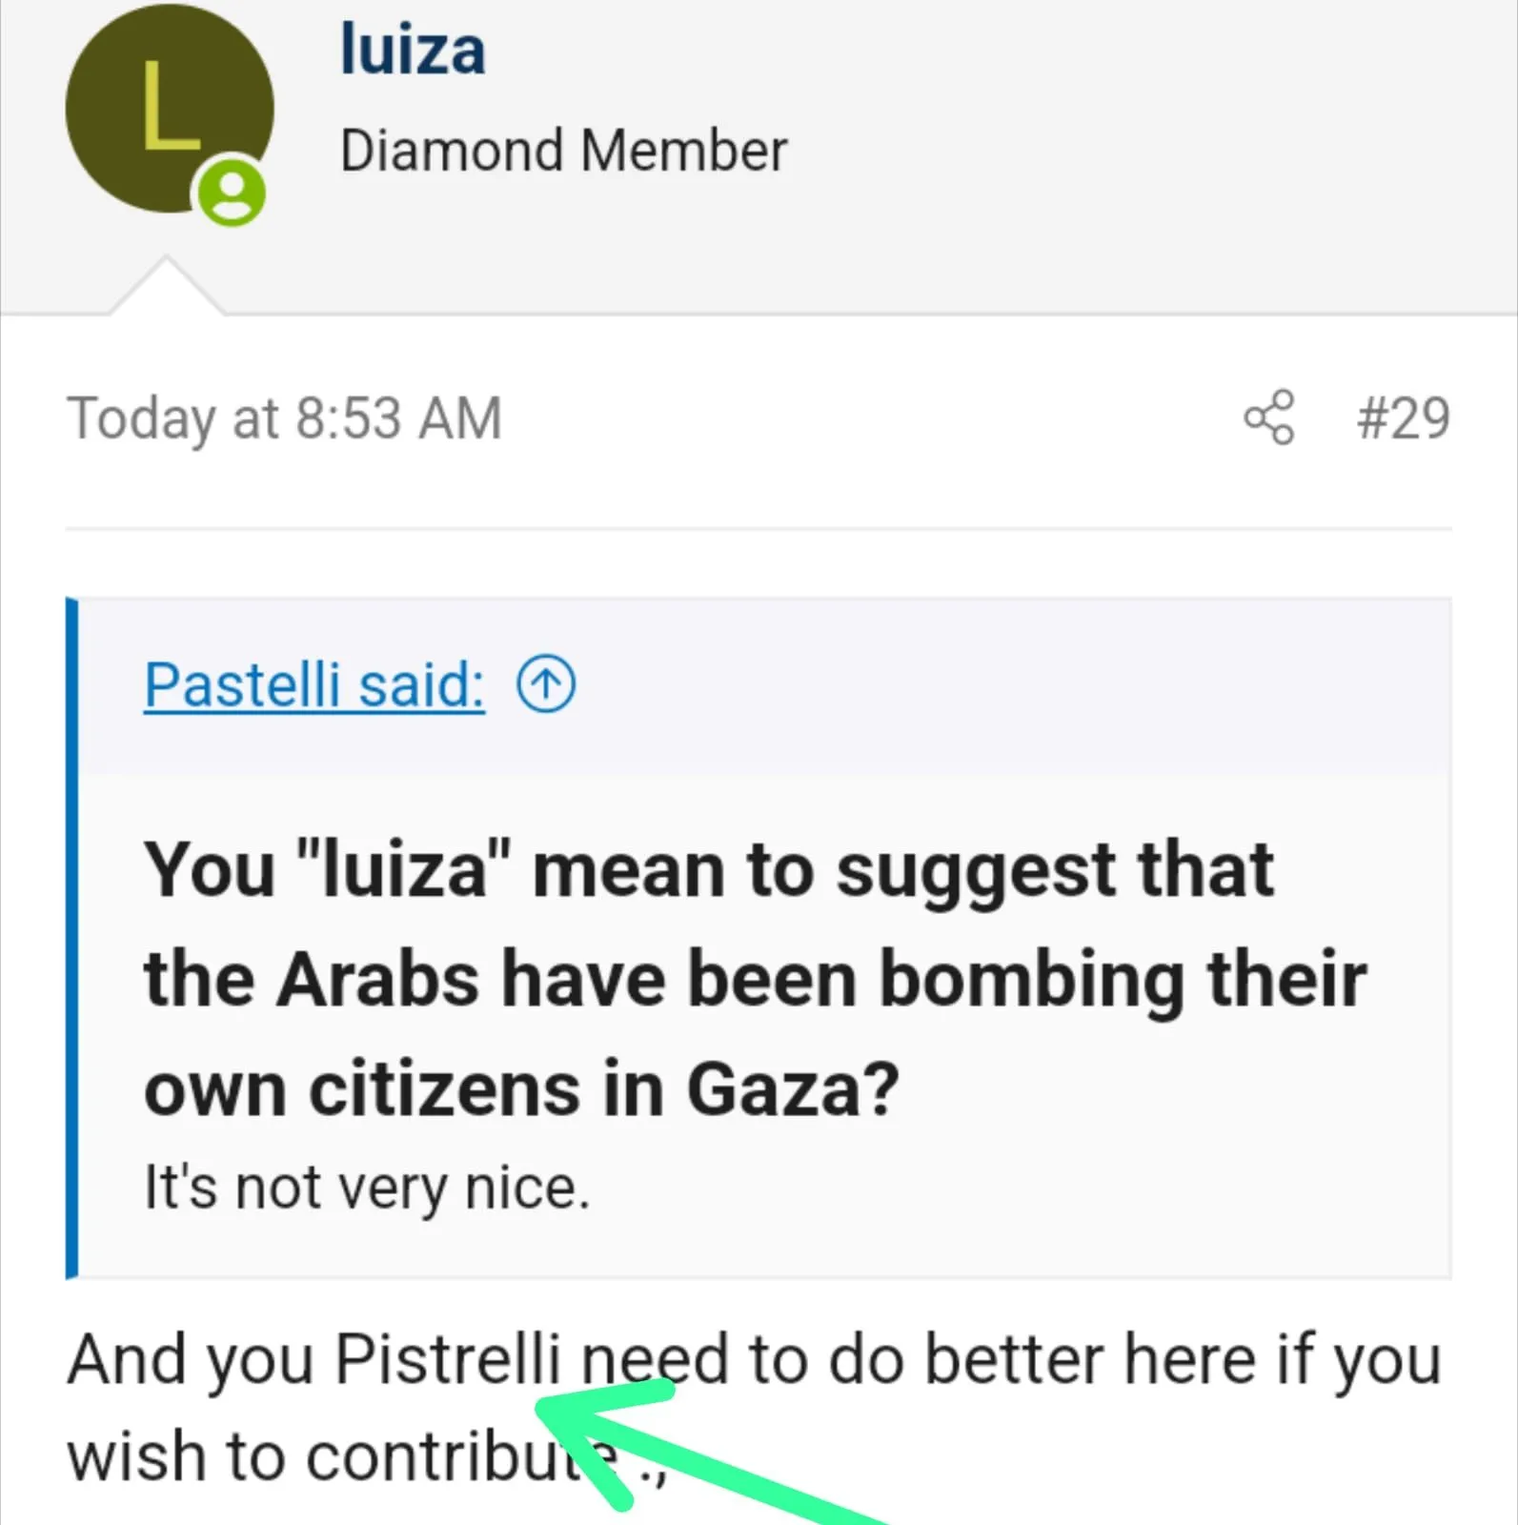The height and width of the screenshot is (1525, 1518).
Task: Click the green online status badge
Action: coord(231,193)
